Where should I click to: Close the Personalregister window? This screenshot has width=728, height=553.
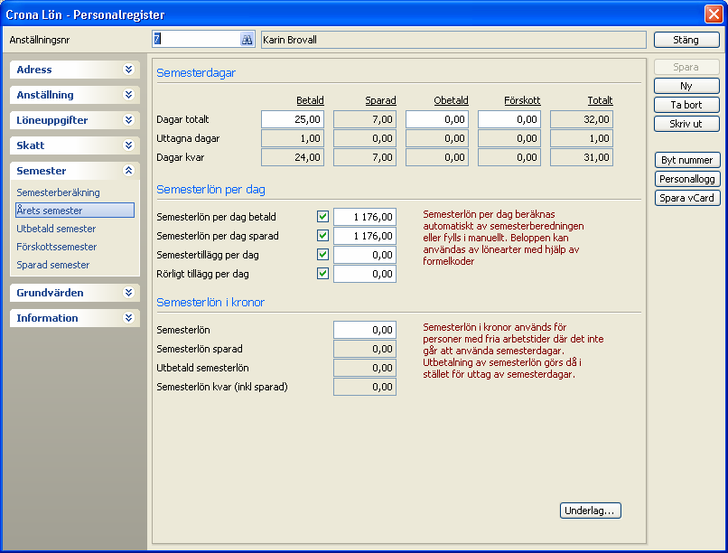click(714, 14)
